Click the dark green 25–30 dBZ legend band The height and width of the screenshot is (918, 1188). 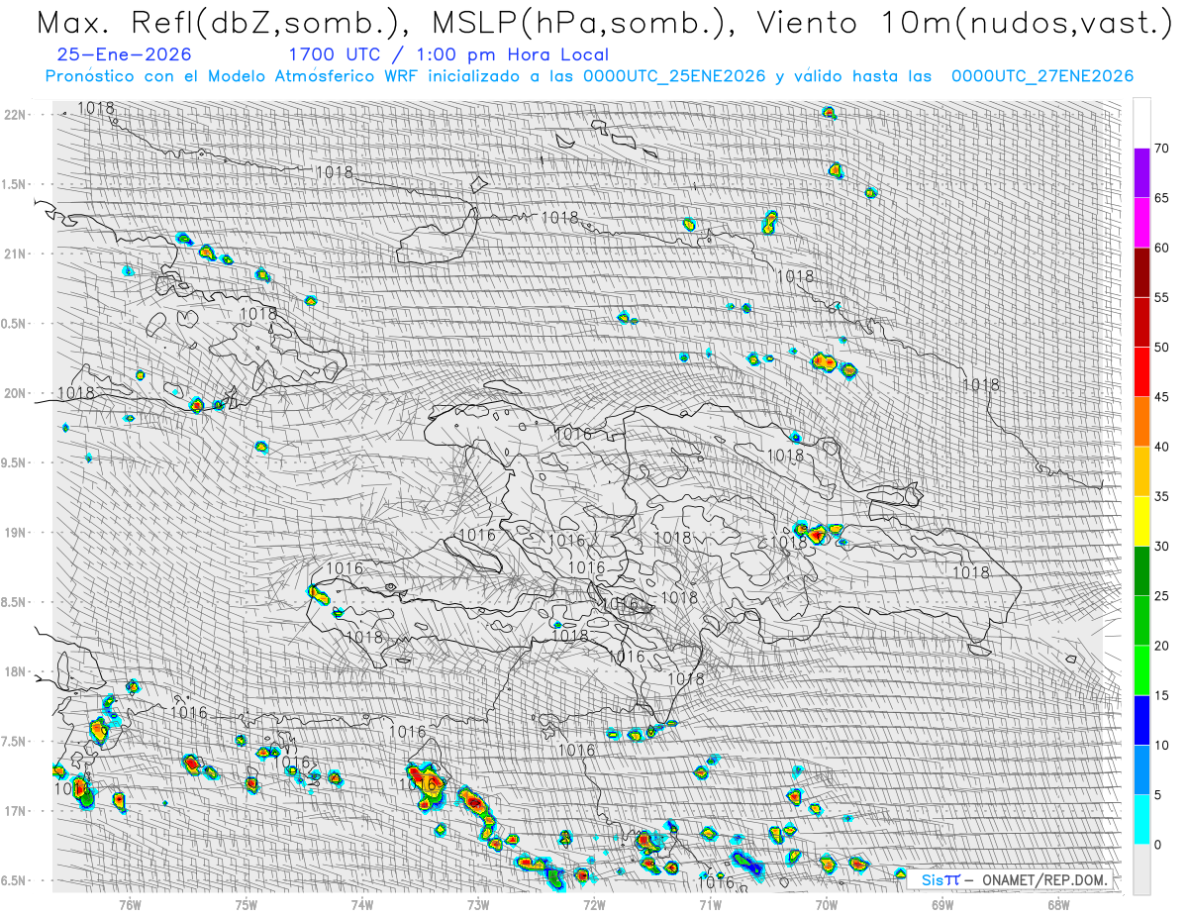[x=1141, y=570]
